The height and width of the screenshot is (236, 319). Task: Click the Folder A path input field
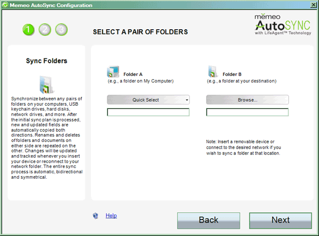coord(148,112)
